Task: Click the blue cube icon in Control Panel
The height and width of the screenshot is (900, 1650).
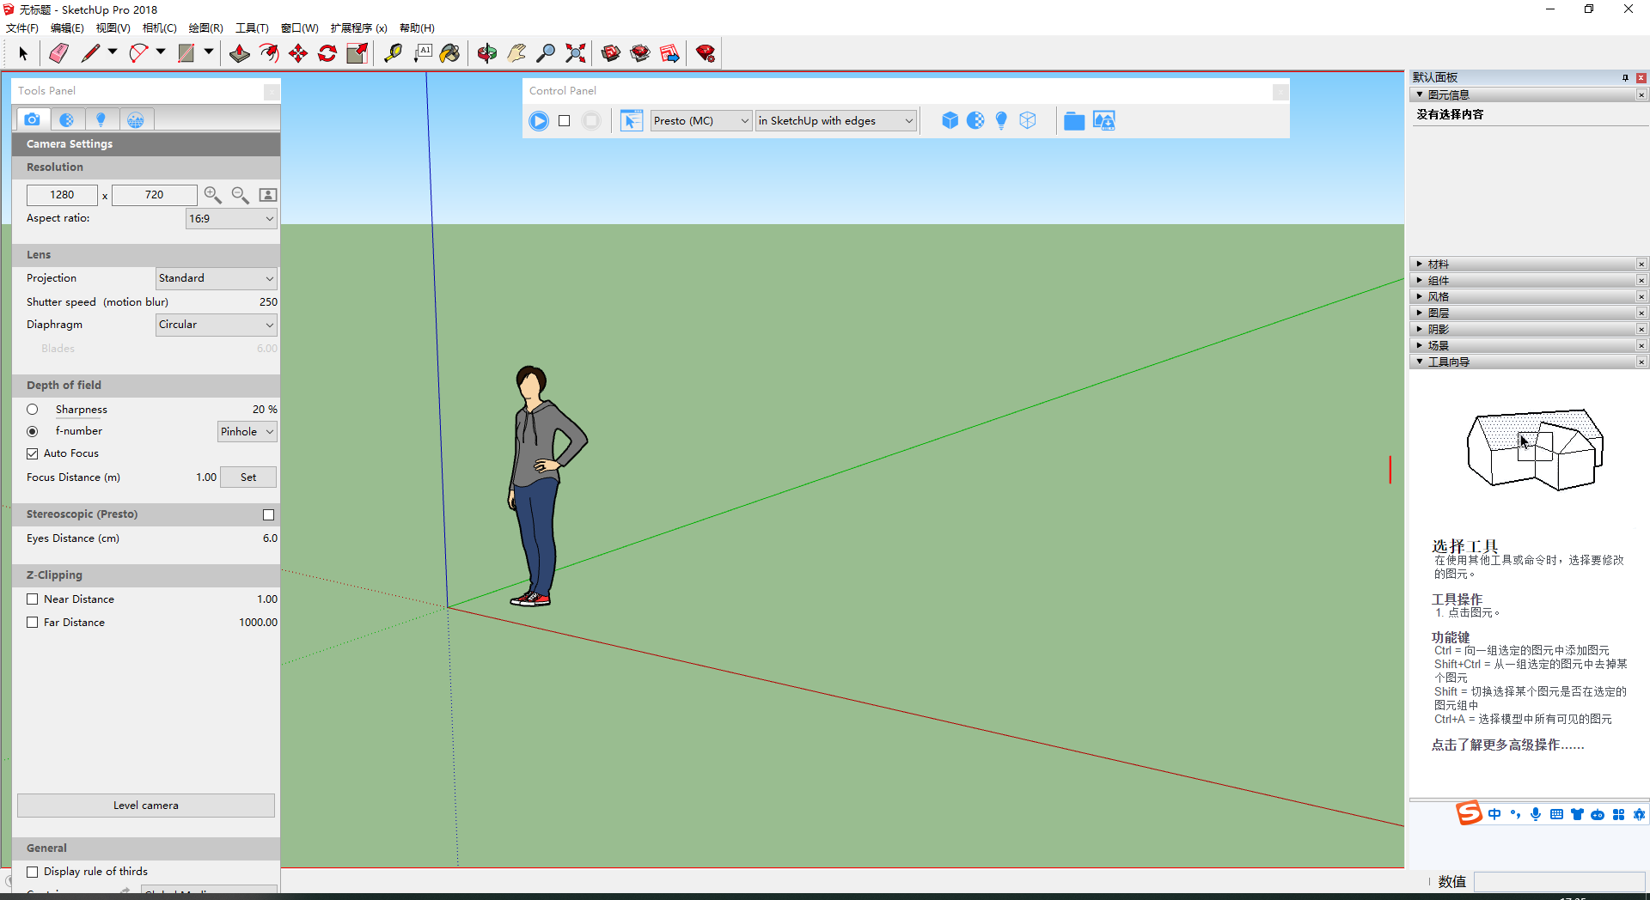Action: pyautogui.click(x=950, y=121)
